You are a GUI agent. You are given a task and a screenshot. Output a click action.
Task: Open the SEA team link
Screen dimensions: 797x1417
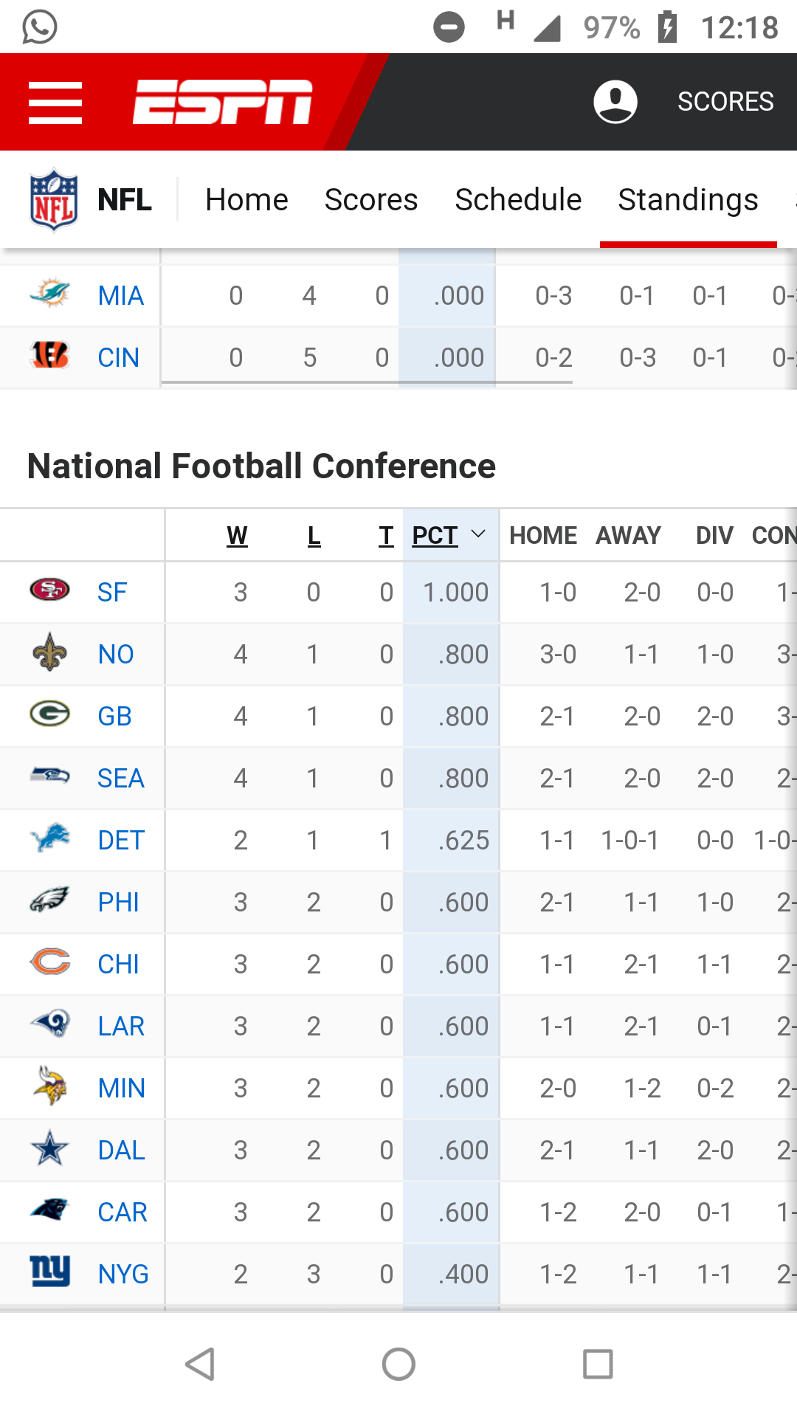point(121,779)
